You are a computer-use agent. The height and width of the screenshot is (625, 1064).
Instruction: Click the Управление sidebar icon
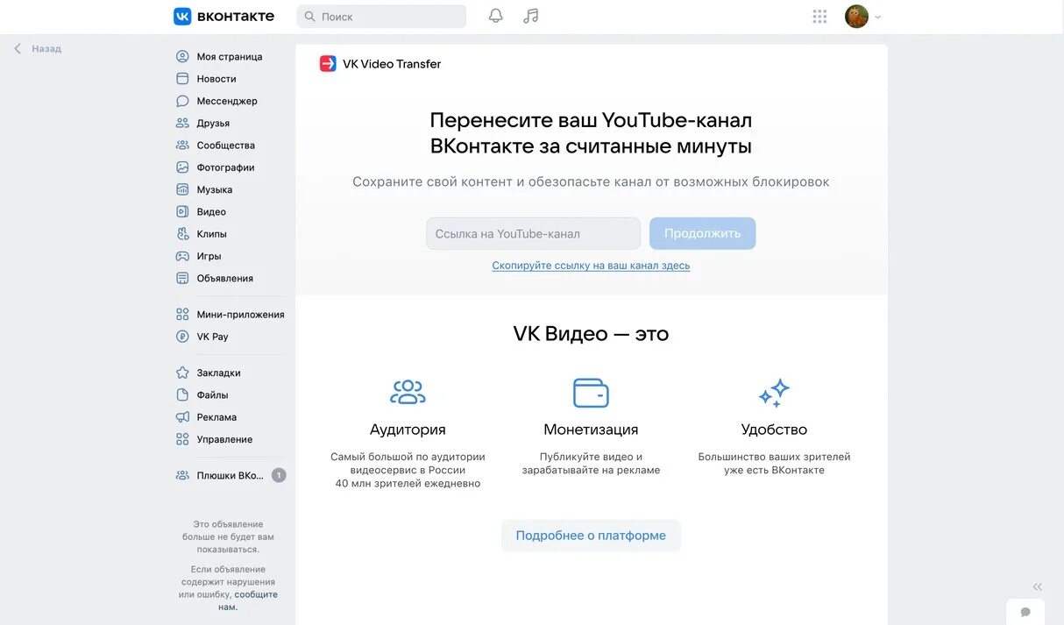pos(182,439)
